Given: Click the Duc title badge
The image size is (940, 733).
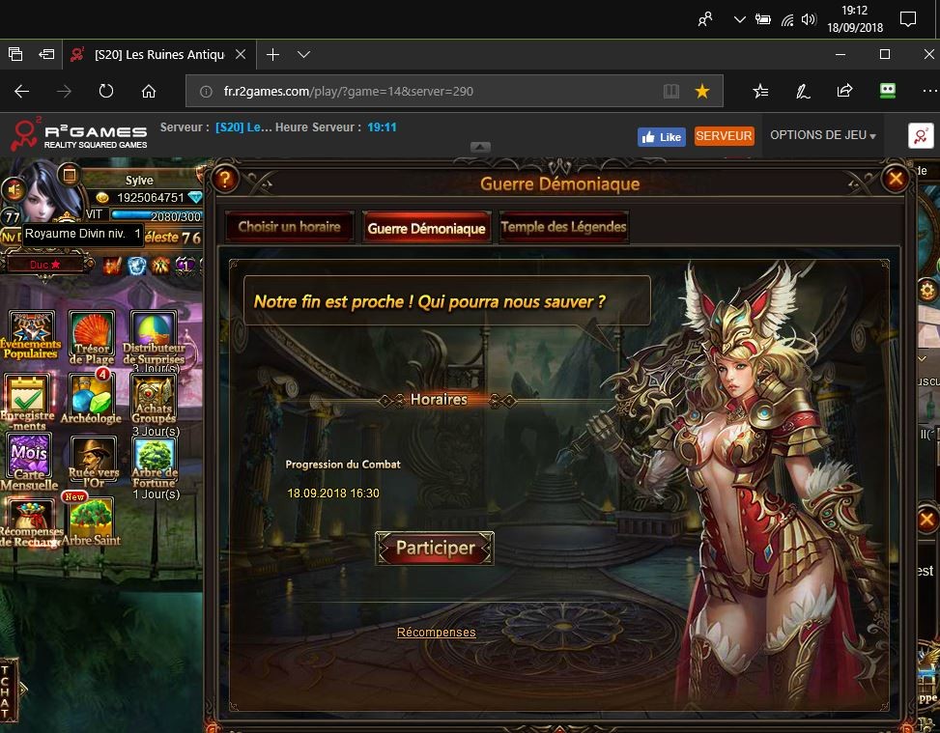Looking at the screenshot, I should click(45, 265).
